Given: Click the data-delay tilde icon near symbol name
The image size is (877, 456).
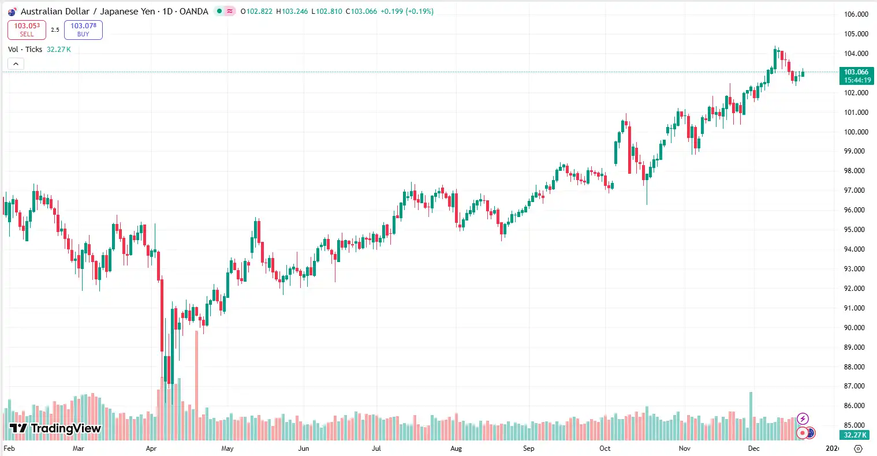Looking at the screenshot, I should pos(229,11).
